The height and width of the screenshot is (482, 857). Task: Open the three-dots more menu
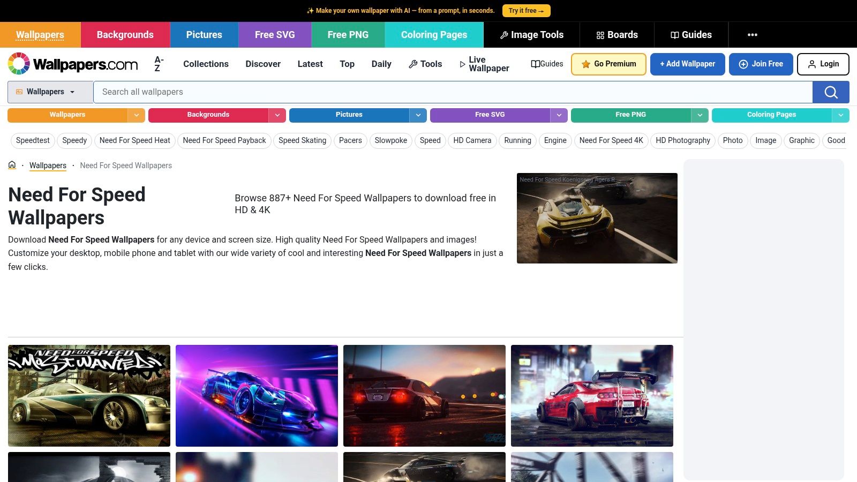click(753, 35)
